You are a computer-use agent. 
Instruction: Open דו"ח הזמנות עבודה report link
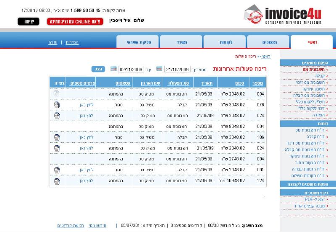click(308, 169)
